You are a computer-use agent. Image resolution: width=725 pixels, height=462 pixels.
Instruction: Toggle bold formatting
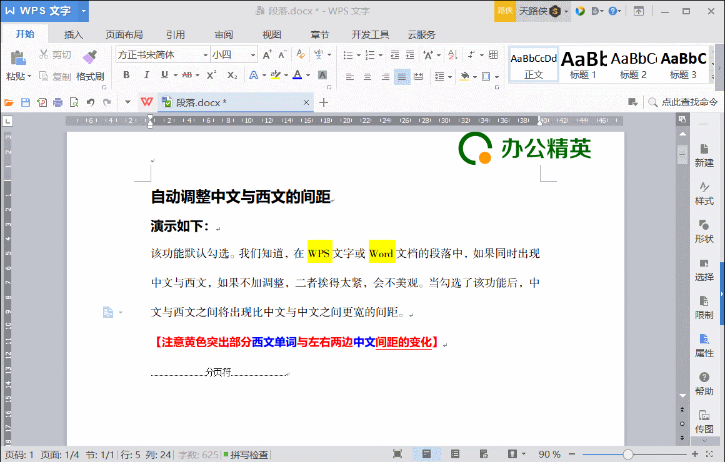click(126, 75)
